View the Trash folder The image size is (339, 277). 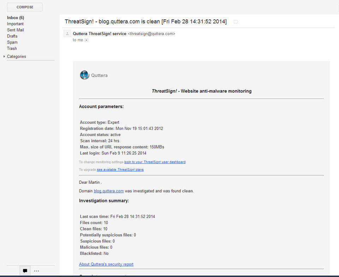pos(12,48)
